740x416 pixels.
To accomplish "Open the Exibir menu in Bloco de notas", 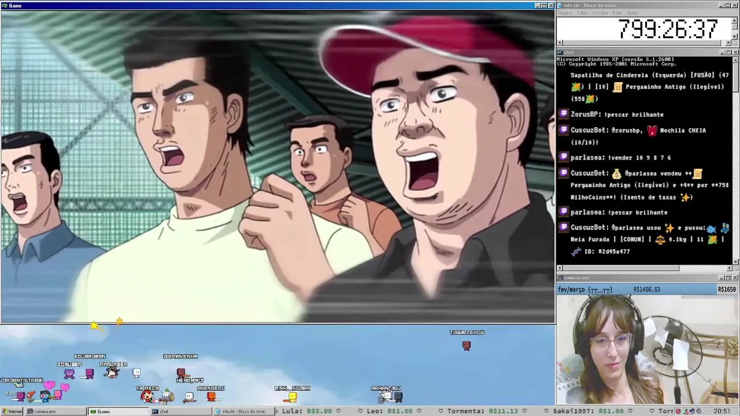I will click(617, 13).
